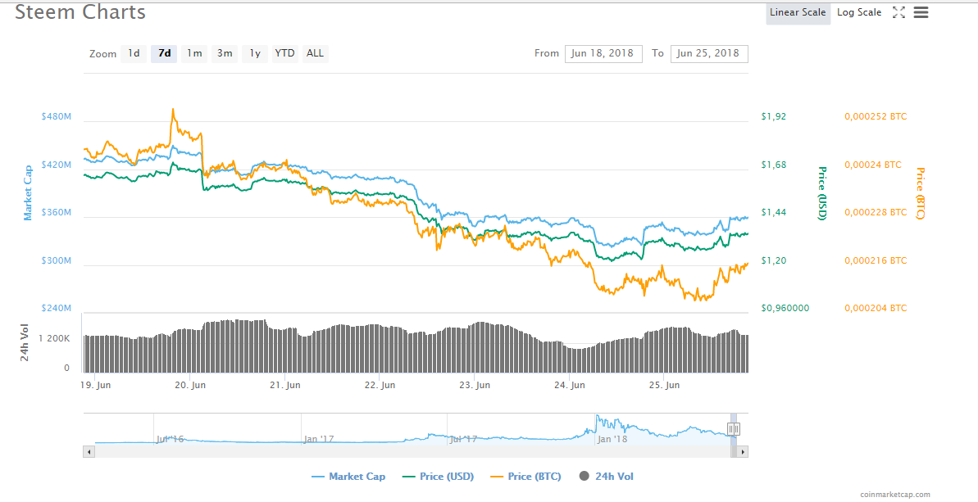978x502 pixels.
Task: Click the 0,000252 BTC axis label
Action: pos(876,116)
